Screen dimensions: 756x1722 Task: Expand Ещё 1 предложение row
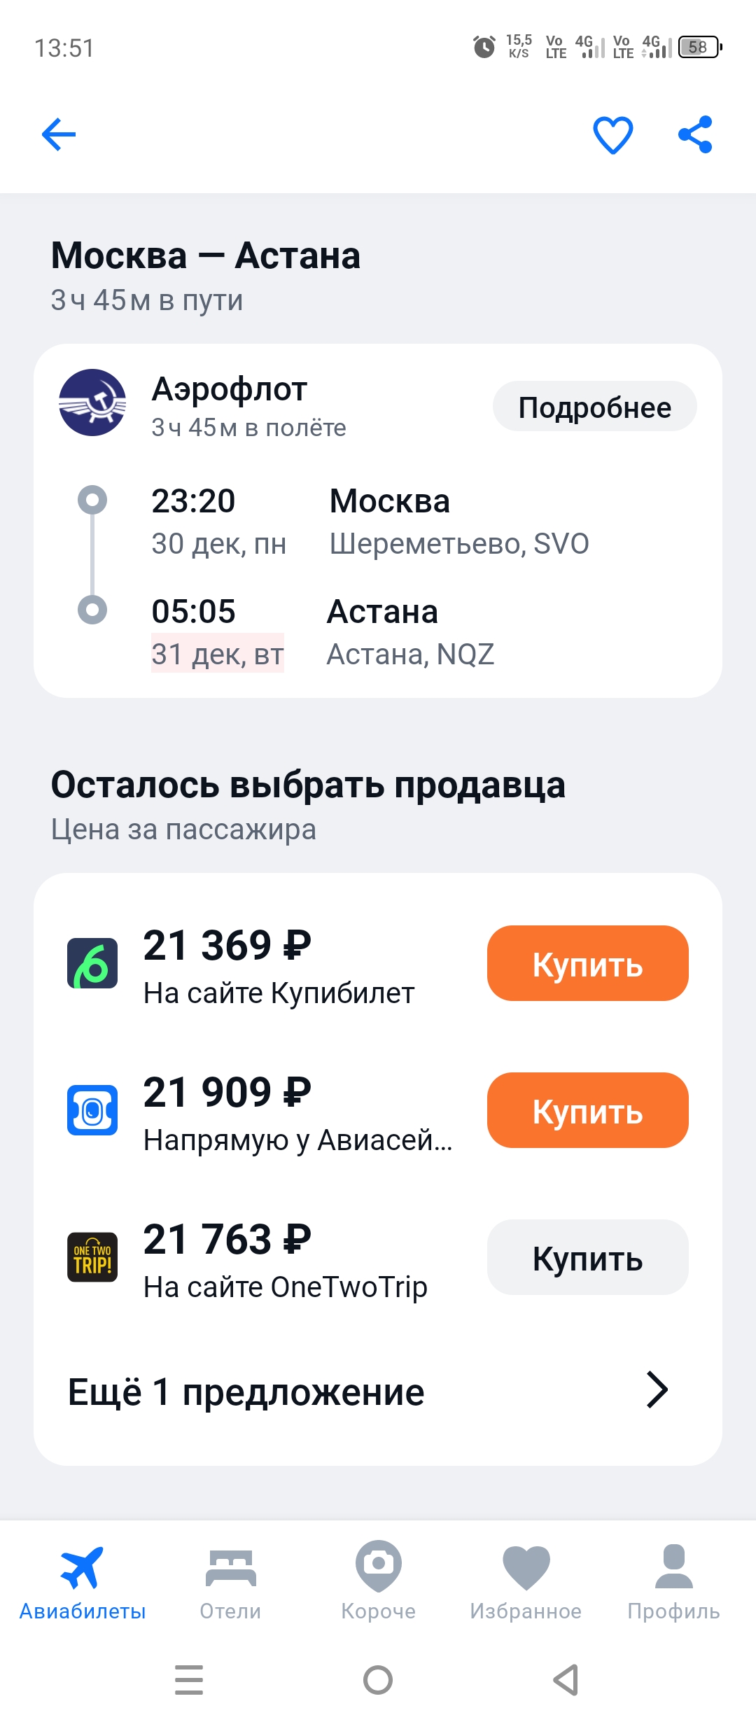(x=378, y=1392)
